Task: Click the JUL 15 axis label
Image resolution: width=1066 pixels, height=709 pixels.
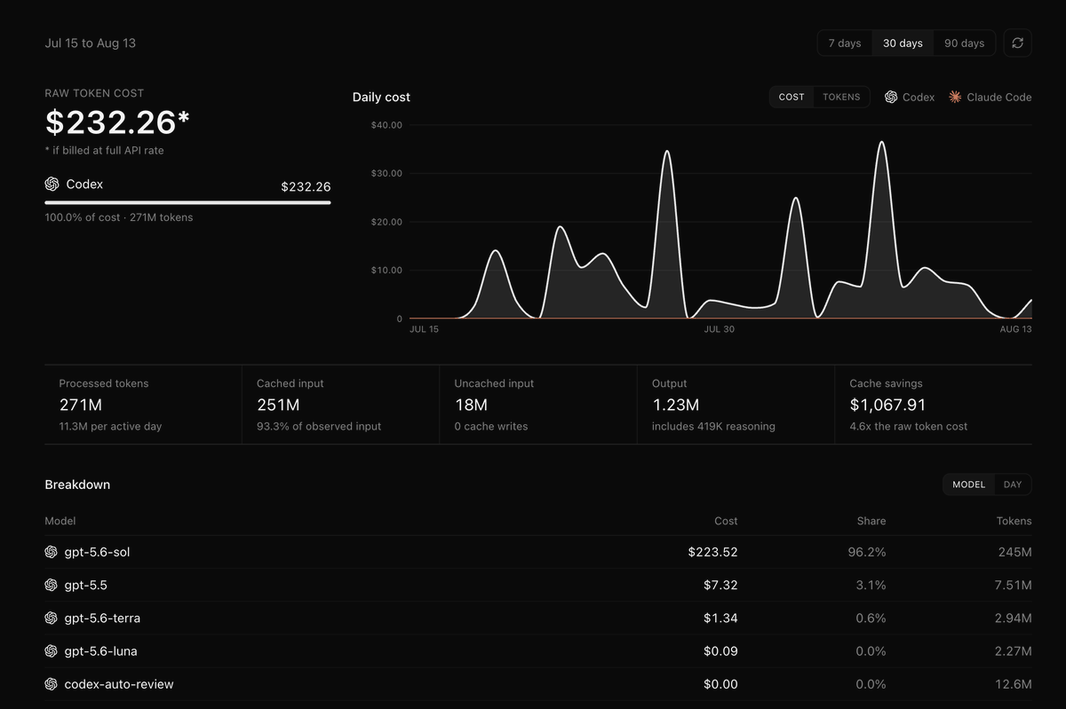Action: click(424, 329)
